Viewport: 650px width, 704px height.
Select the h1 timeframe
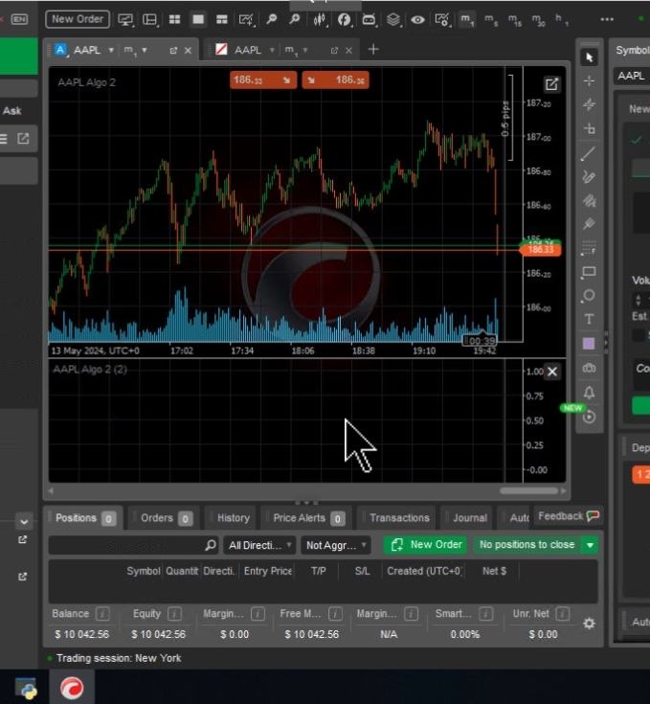click(x=561, y=20)
